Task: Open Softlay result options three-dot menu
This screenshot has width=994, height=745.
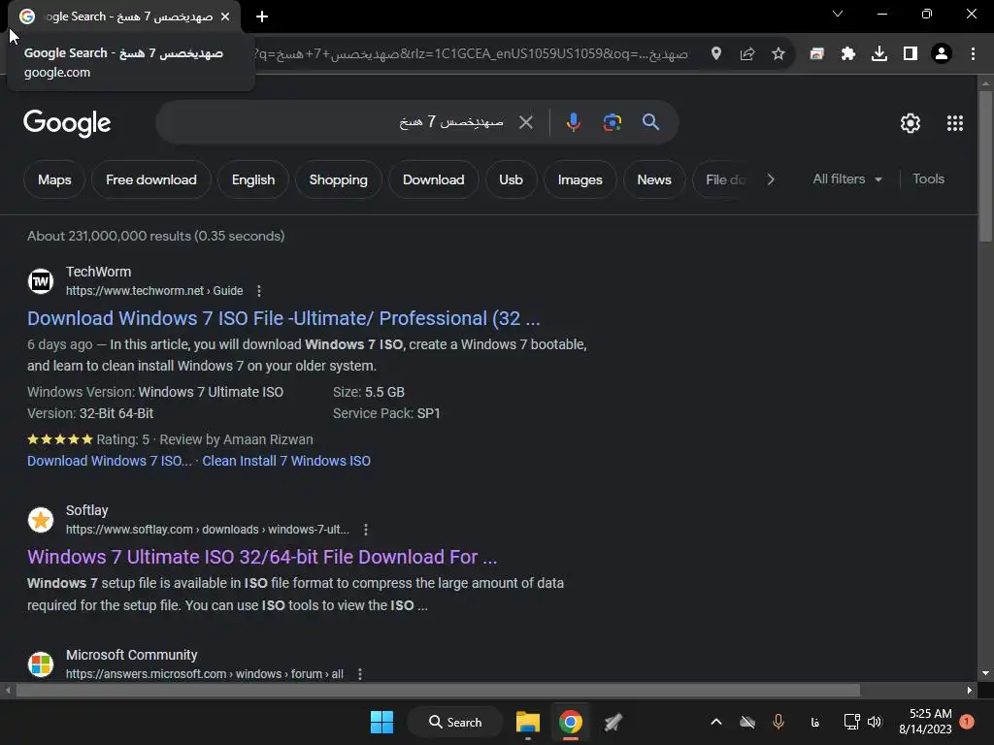Action: point(366,530)
